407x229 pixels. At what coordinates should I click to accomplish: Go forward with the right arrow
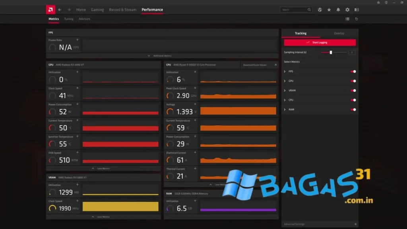pyautogui.click(x=69, y=10)
